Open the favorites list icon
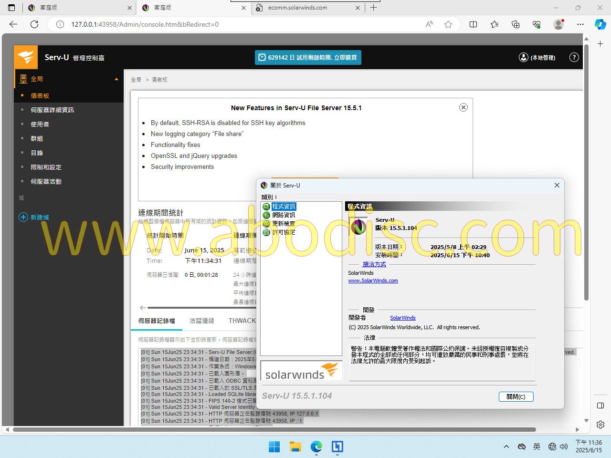 495,24
